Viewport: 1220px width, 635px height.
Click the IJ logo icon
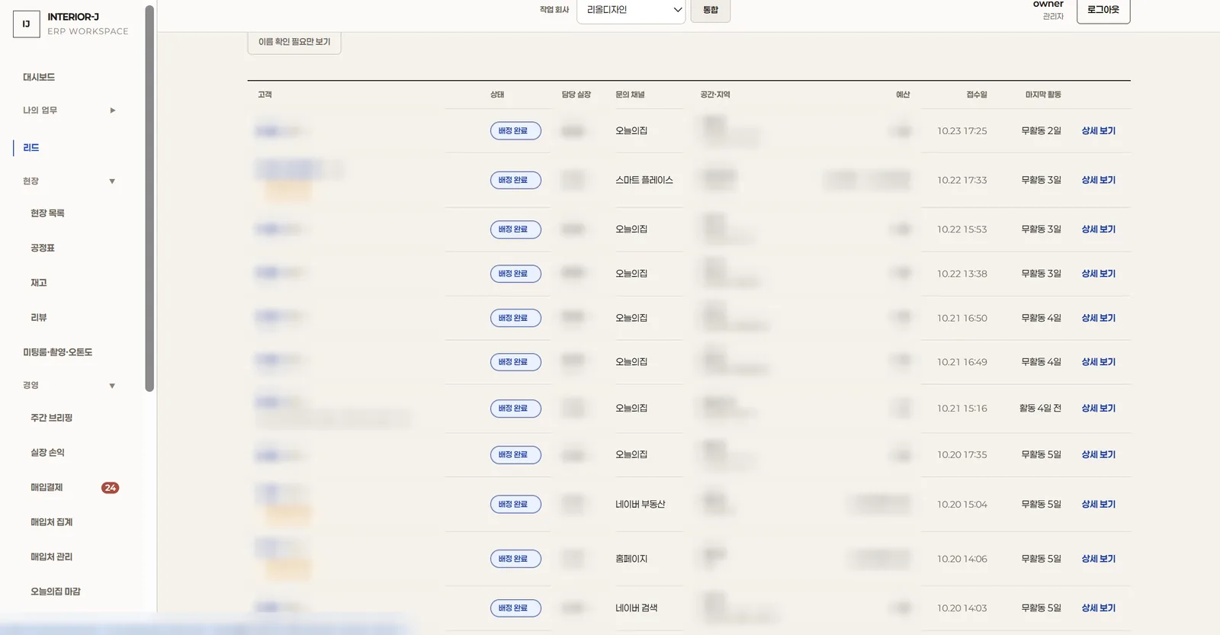(26, 24)
